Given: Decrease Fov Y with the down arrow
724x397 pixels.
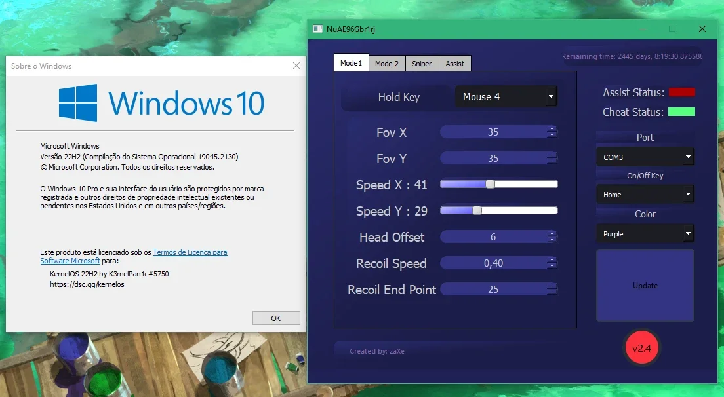Looking at the screenshot, I should (552, 162).
